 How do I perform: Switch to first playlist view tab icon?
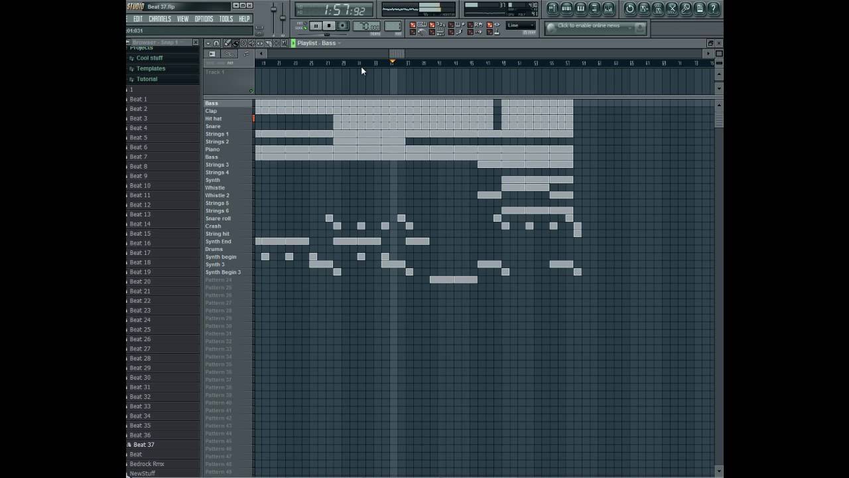tap(212, 54)
